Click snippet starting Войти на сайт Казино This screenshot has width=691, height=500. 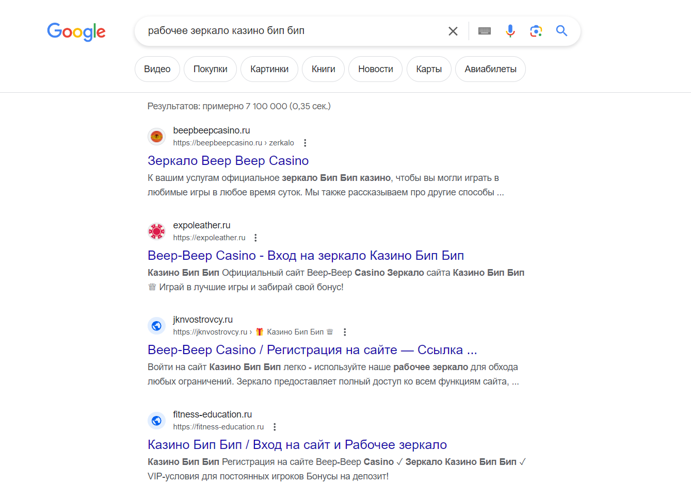(x=333, y=374)
